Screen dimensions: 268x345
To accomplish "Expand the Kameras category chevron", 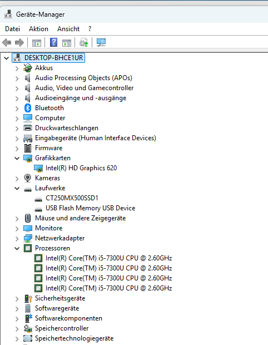I will [x=17, y=179].
